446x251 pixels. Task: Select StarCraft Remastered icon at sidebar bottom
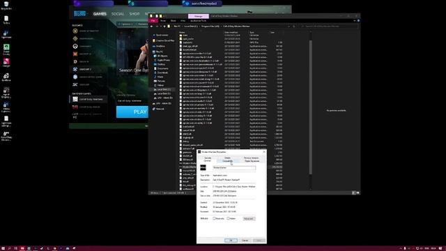[75, 84]
